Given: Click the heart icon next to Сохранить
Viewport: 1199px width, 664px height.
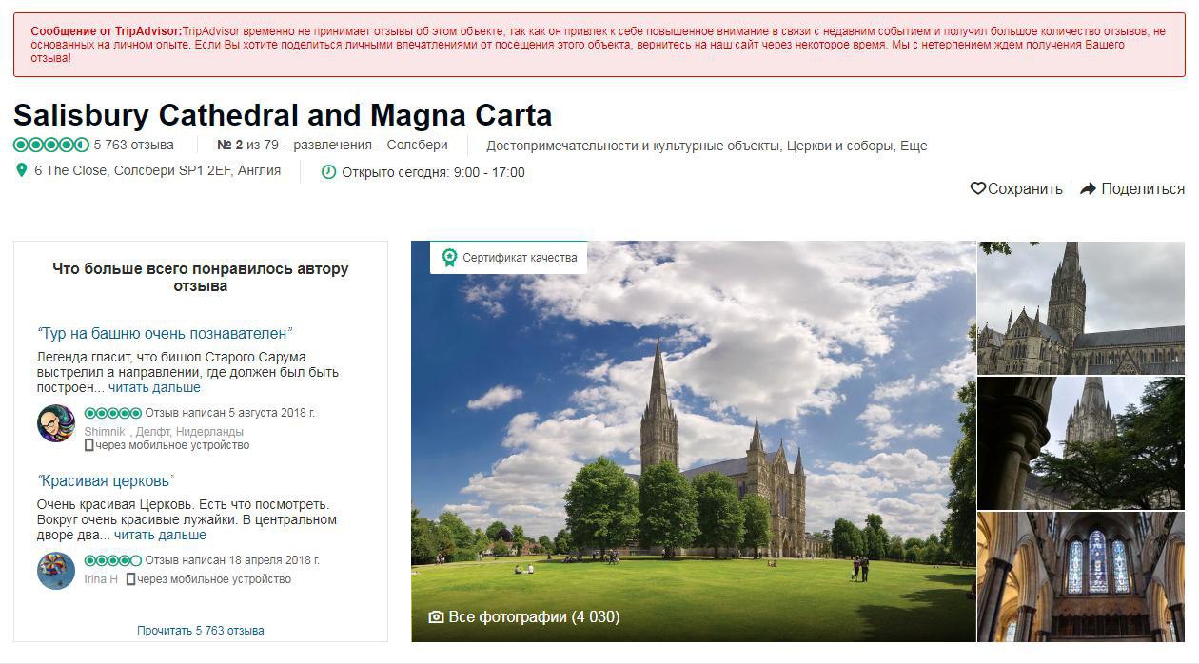Looking at the screenshot, I should coord(977,188).
